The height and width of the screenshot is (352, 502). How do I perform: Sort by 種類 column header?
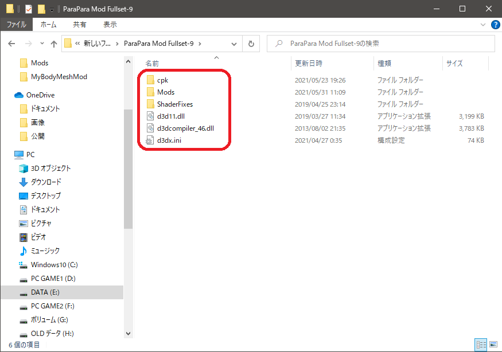384,64
